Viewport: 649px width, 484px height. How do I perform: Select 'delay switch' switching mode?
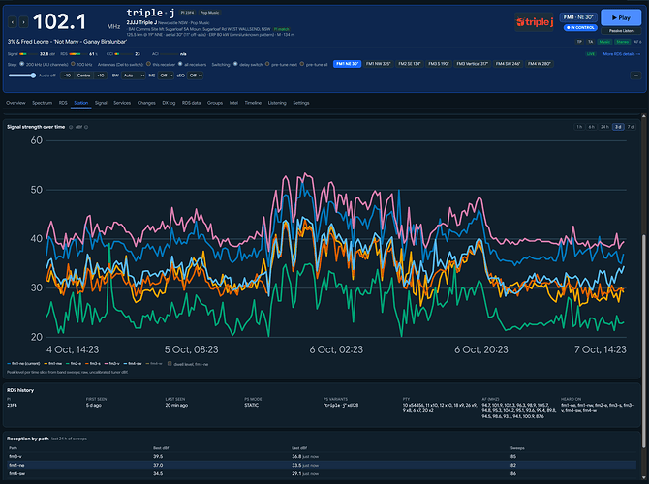(235, 64)
